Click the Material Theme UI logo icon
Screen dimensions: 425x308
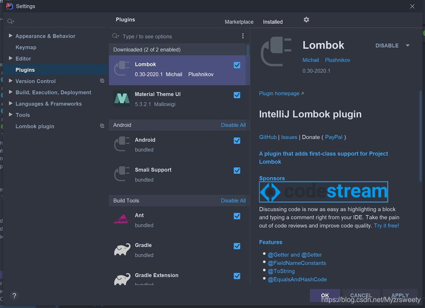pyautogui.click(x=122, y=98)
